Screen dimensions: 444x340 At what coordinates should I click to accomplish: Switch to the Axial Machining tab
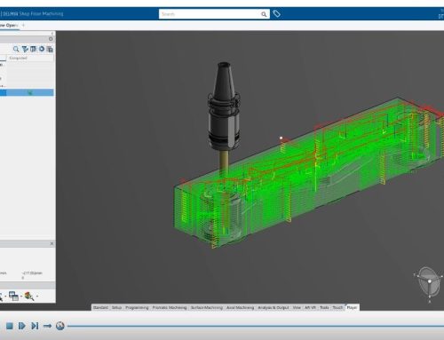(240, 308)
